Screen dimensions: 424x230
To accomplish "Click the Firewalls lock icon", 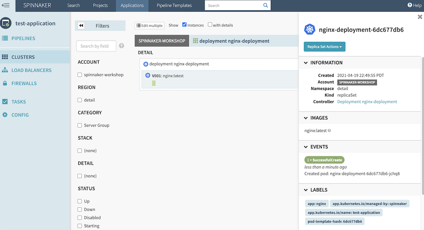I will point(5,83).
